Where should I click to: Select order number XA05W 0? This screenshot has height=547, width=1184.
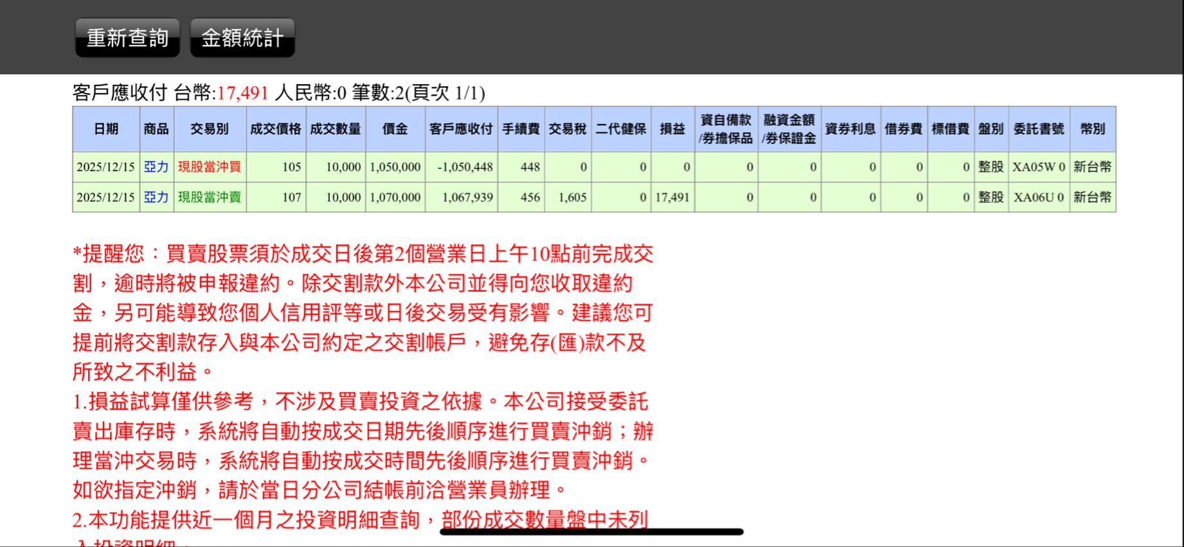pos(1039,167)
